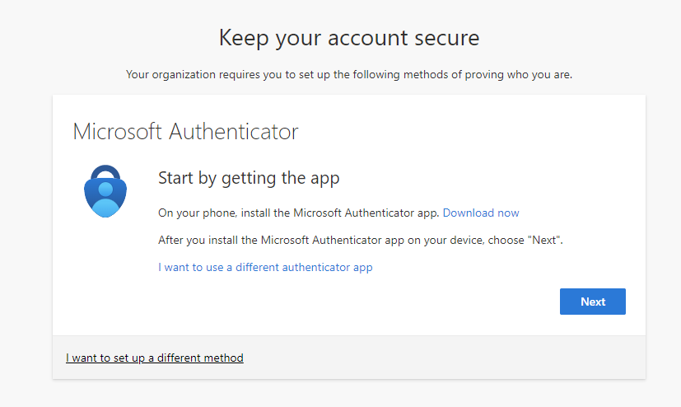This screenshot has width=681, height=407.
Task: Open the Download now link
Action: click(x=481, y=213)
